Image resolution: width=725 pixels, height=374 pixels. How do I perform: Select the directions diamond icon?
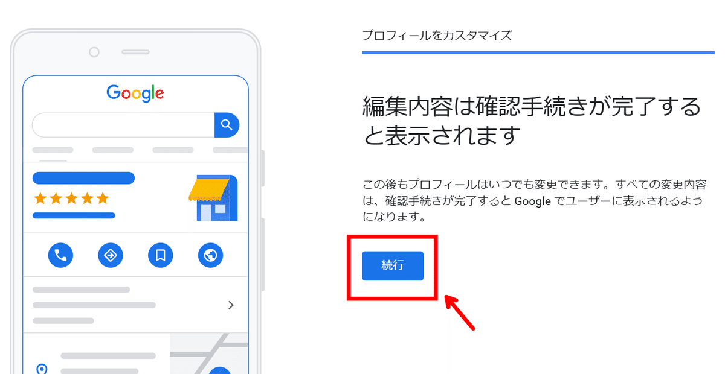coord(111,256)
